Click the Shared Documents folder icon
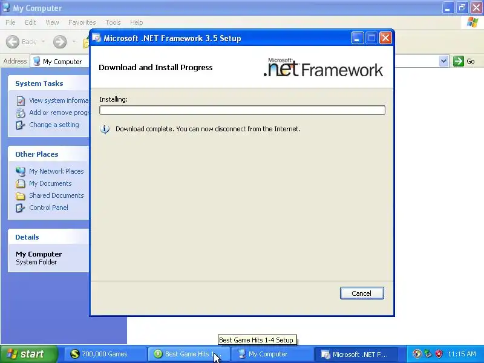484x363 pixels. pyautogui.click(x=21, y=196)
